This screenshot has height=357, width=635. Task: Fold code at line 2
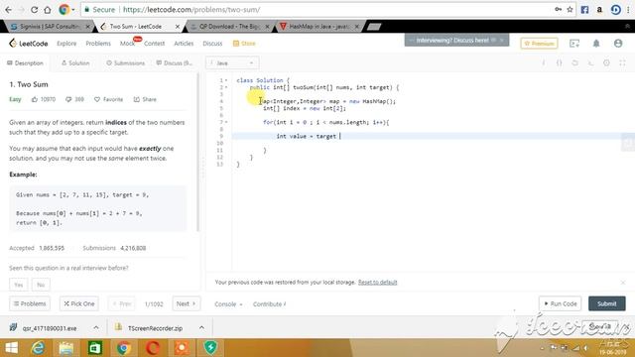[226, 87]
